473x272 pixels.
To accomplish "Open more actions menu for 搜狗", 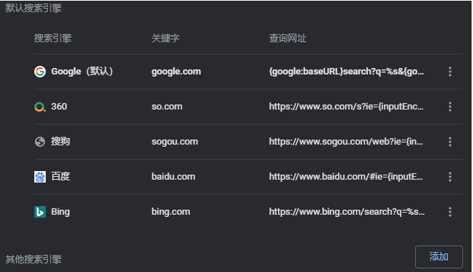I will click(449, 142).
